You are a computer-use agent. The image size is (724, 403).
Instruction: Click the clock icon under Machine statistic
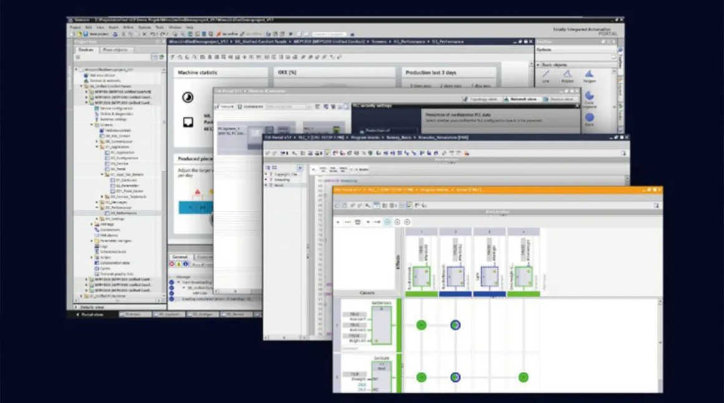click(x=187, y=97)
